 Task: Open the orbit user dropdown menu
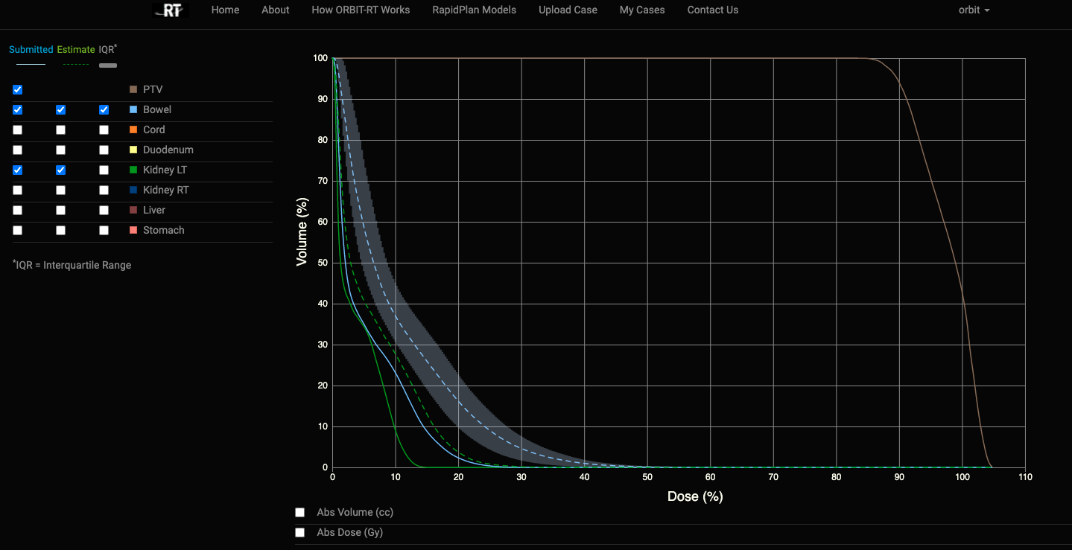click(974, 10)
